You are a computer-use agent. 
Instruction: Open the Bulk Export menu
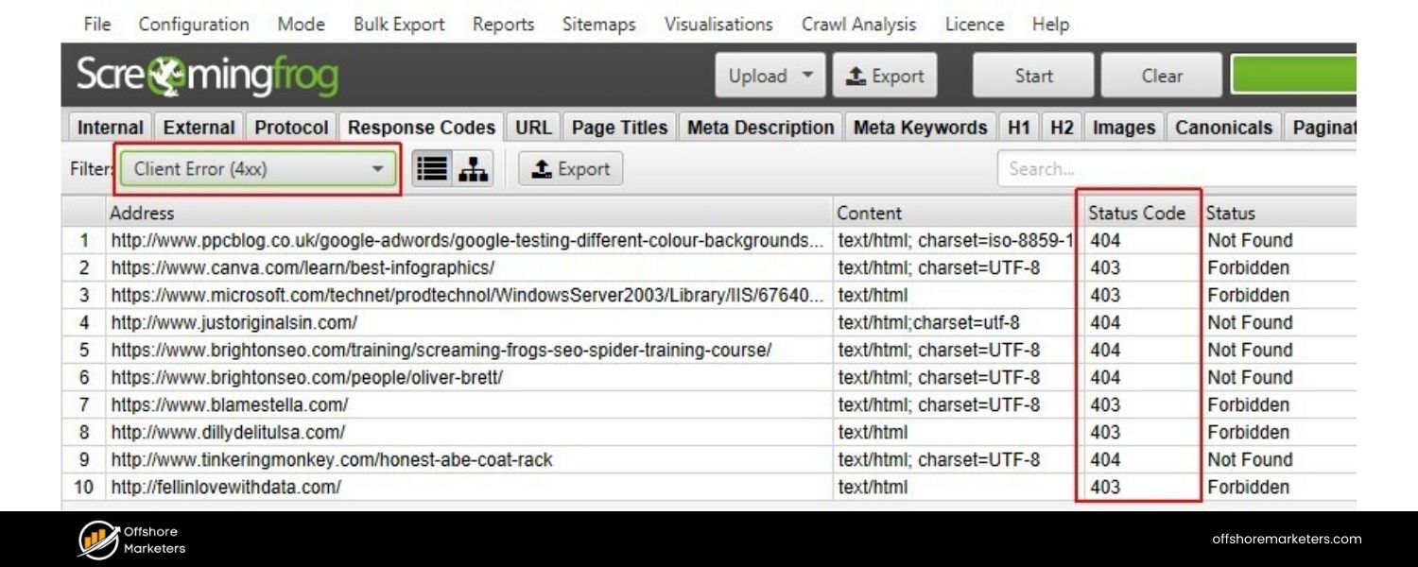(x=398, y=25)
